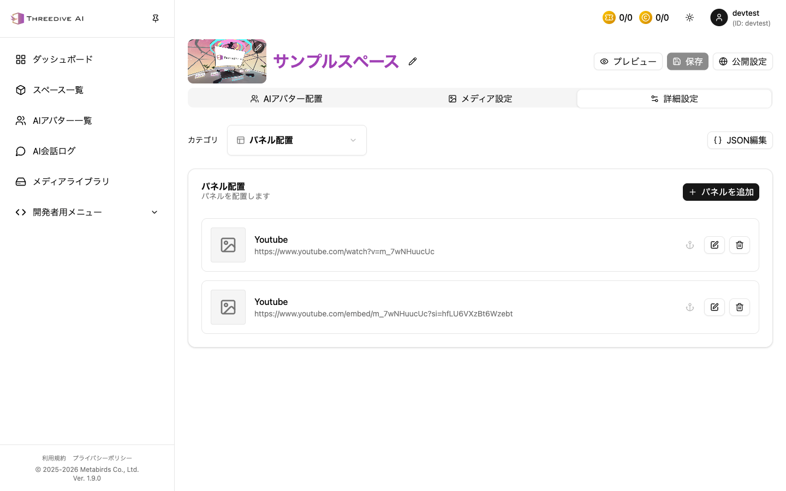
Task: Click the ticket balance icon
Action: pyautogui.click(x=609, y=18)
